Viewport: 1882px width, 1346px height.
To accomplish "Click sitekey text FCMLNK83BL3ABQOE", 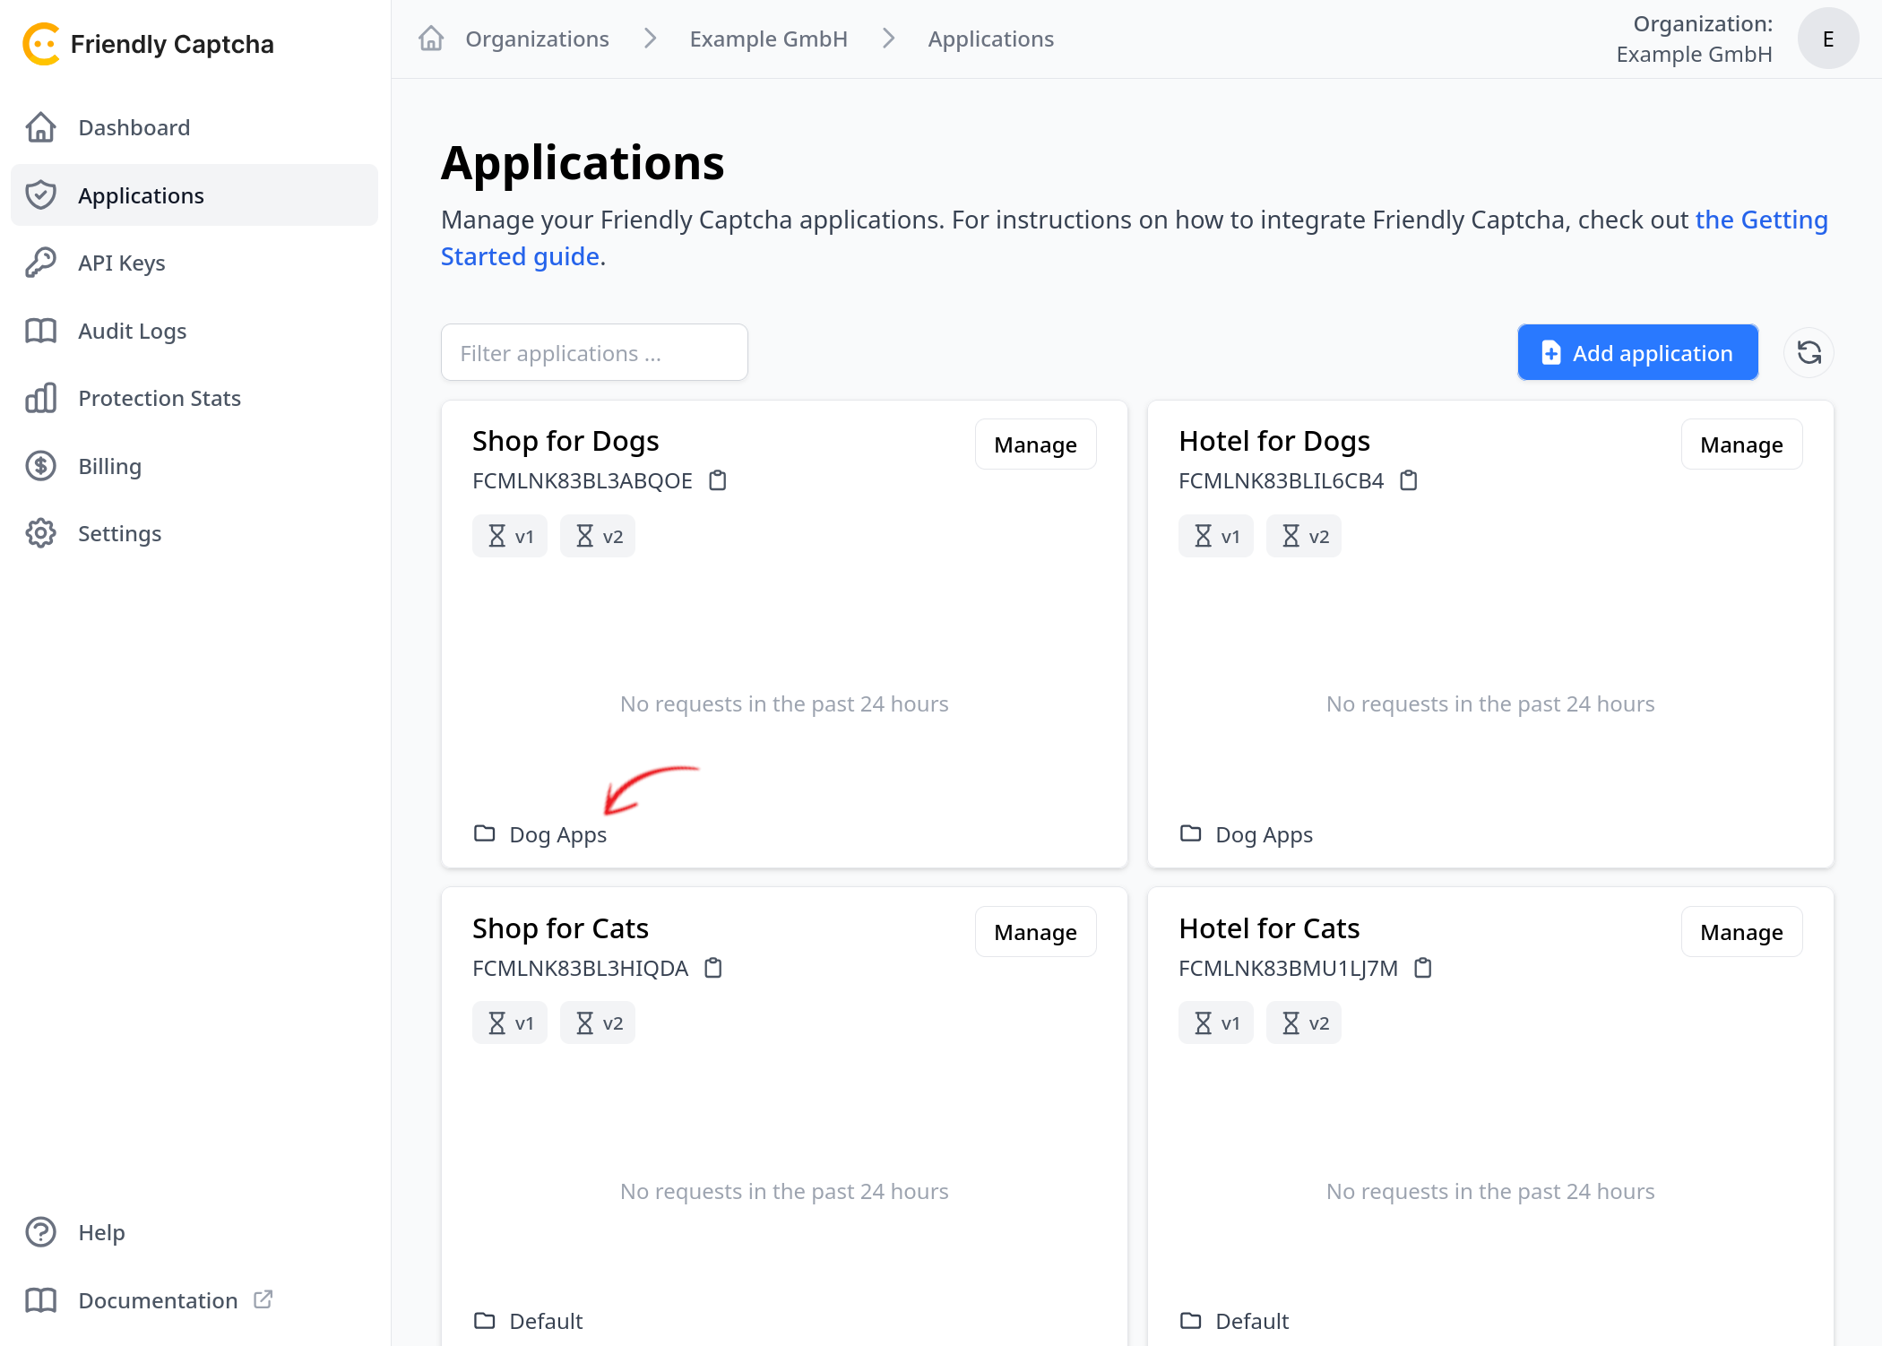I will (x=583, y=480).
